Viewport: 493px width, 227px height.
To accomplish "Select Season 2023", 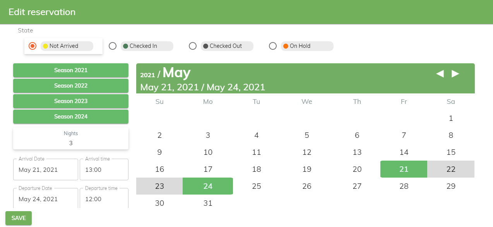I will point(71,101).
